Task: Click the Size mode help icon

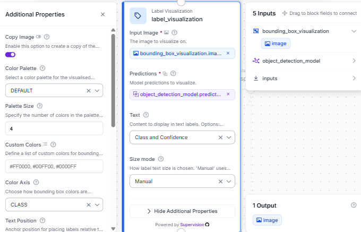Action: [161, 159]
